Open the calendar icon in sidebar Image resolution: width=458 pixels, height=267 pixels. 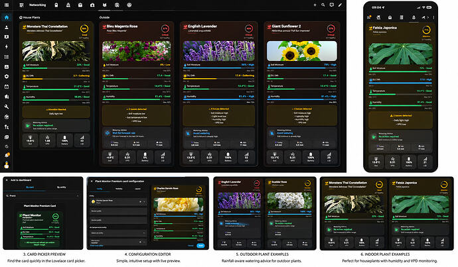tap(7, 87)
